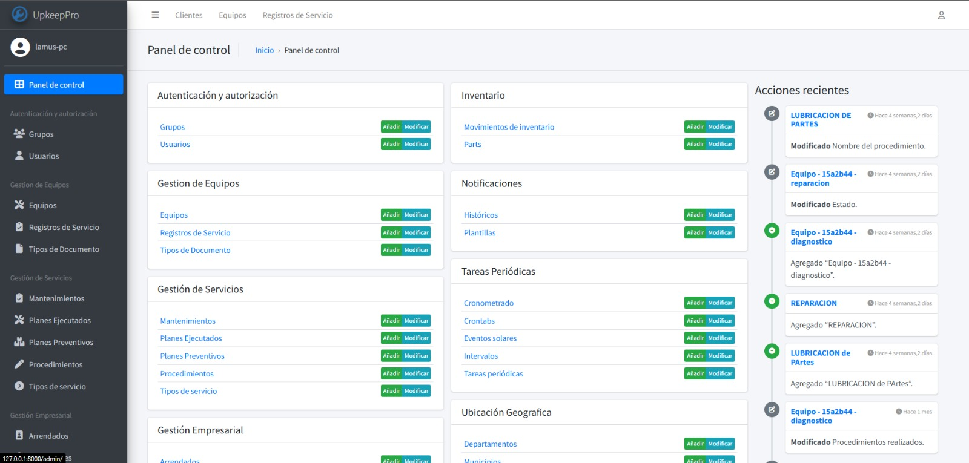Click Modificar for Crontabs row
The height and width of the screenshot is (463, 969).
click(720, 321)
